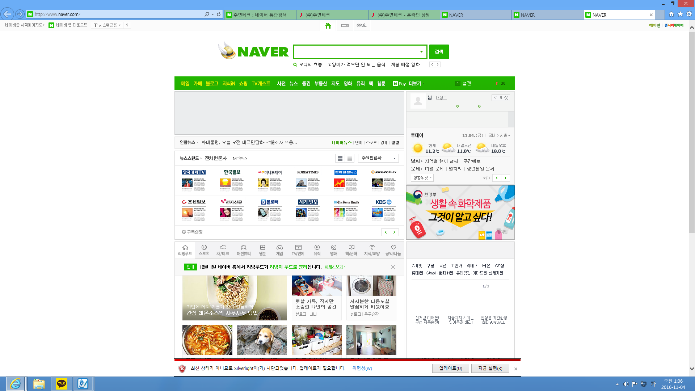Select the list view icon in newsstand
Screen dimensions: 695x391
(349, 158)
